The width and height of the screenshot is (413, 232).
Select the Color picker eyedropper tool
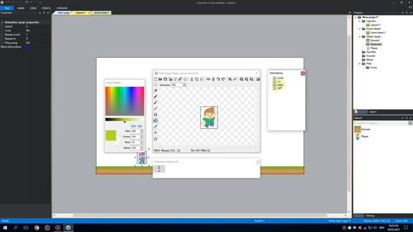click(x=156, y=127)
